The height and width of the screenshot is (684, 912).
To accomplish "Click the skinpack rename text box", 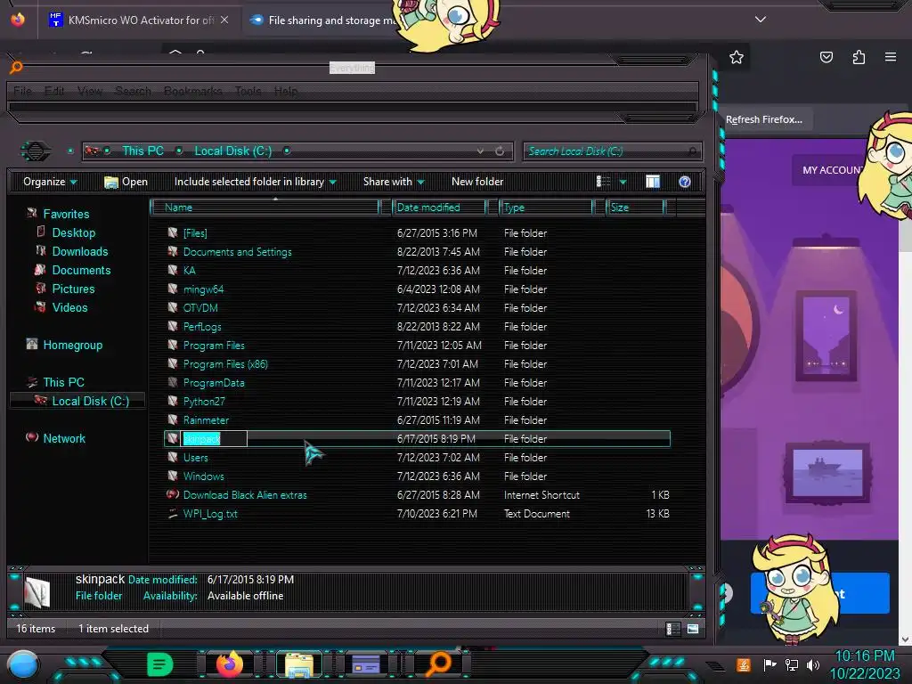I will coord(215,438).
